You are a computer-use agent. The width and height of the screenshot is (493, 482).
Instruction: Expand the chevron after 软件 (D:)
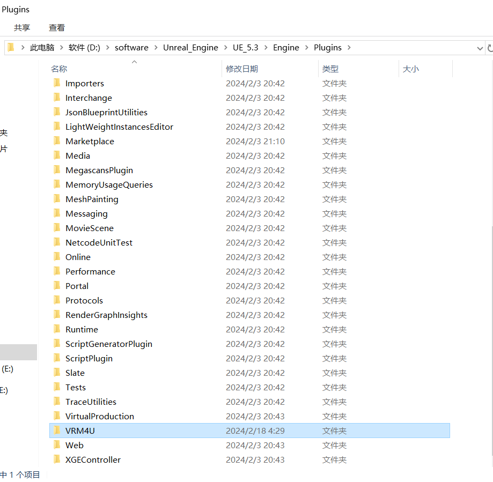pos(108,47)
